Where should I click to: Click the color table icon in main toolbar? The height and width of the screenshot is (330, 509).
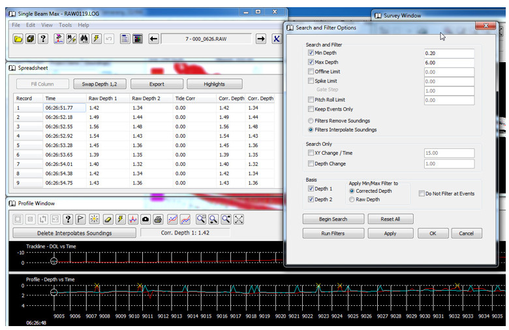click(138, 39)
